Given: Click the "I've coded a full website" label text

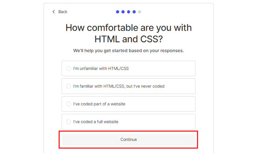Looking at the screenshot, I should 96,122.
